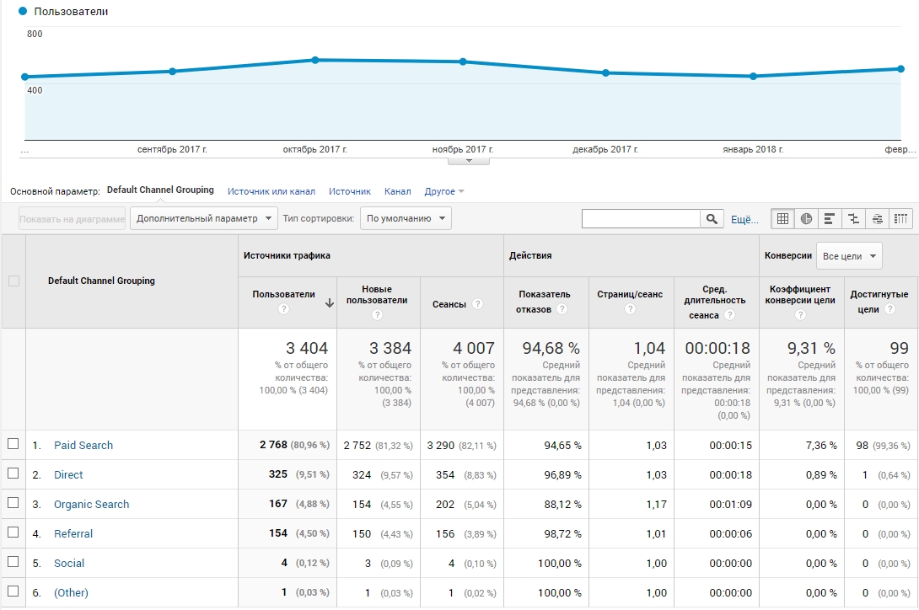Viewport: 919px width, 610px height.
Task: Click the table search input field
Action: 641,218
